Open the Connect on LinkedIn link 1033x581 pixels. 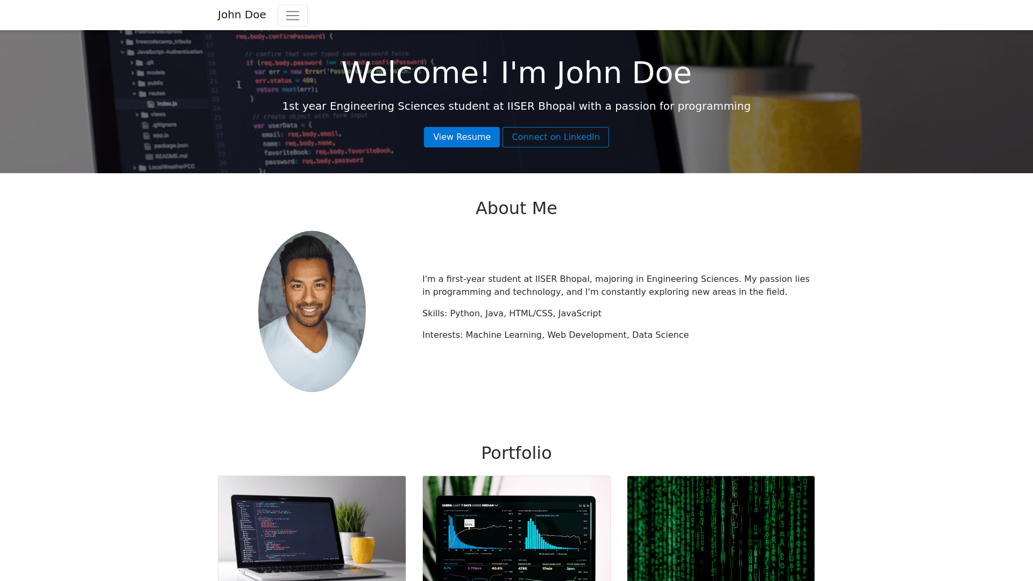pos(555,137)
